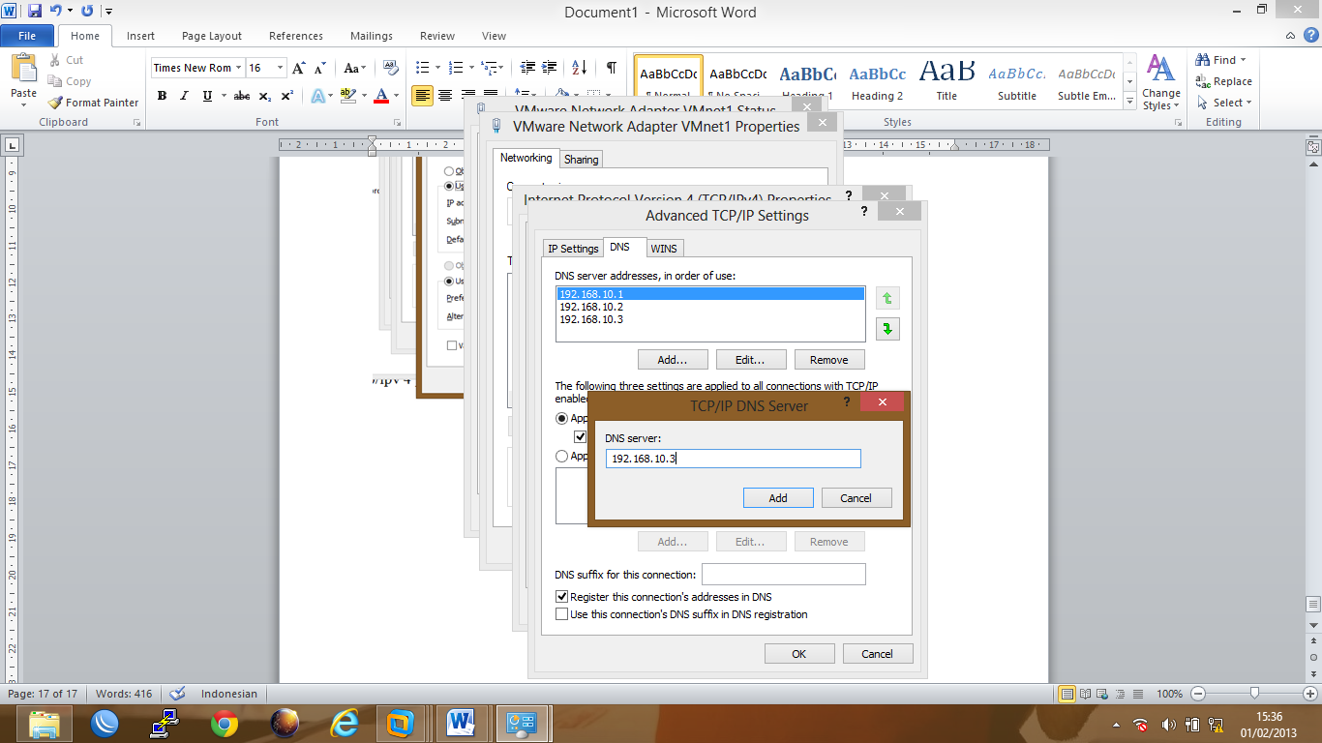Switch to the References tab

tap(296, 36)
